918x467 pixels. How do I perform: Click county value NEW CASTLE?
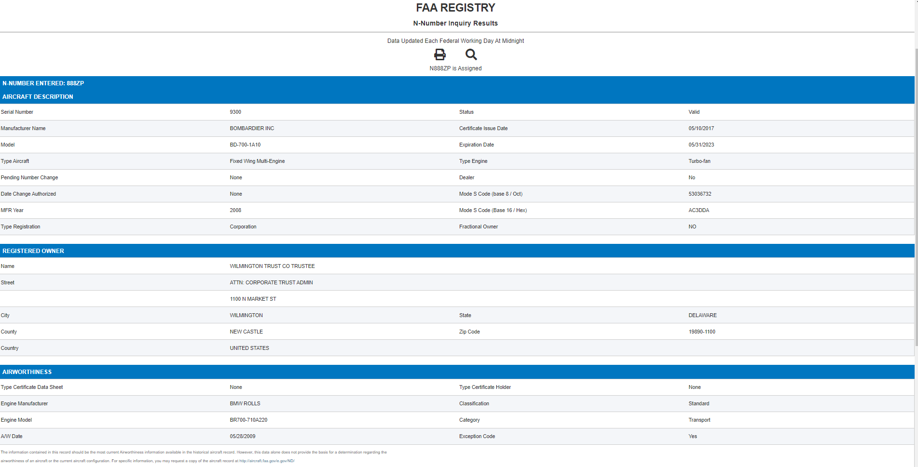point(246,332)
